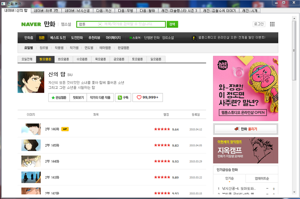
Task: Click the search text input field
Action: click(x=134, y=24)
